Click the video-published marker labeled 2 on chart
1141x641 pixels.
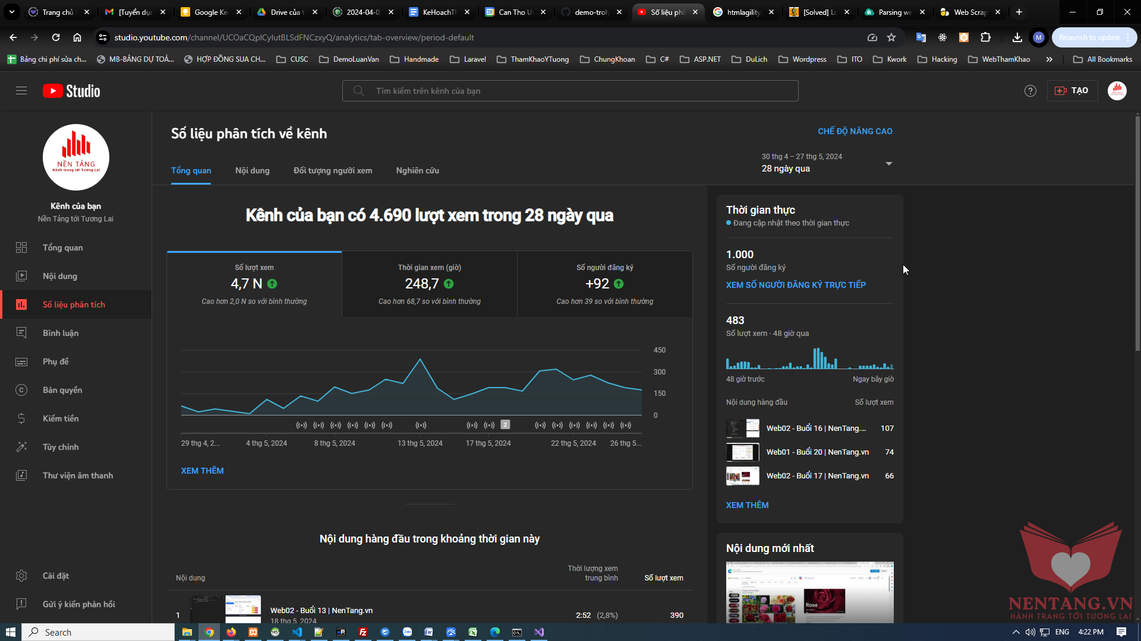[x=505, y=425]
